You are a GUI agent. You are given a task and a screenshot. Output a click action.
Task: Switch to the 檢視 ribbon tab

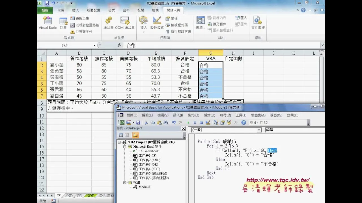point(155,10)
